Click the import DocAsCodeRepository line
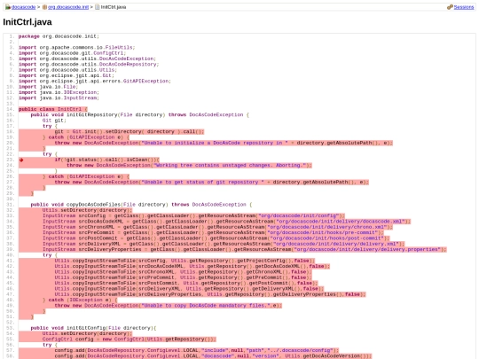 89,65
